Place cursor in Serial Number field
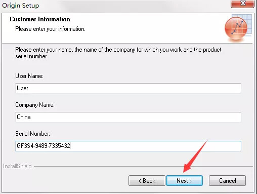The image size is (257, 194). (x=128, y=146)
